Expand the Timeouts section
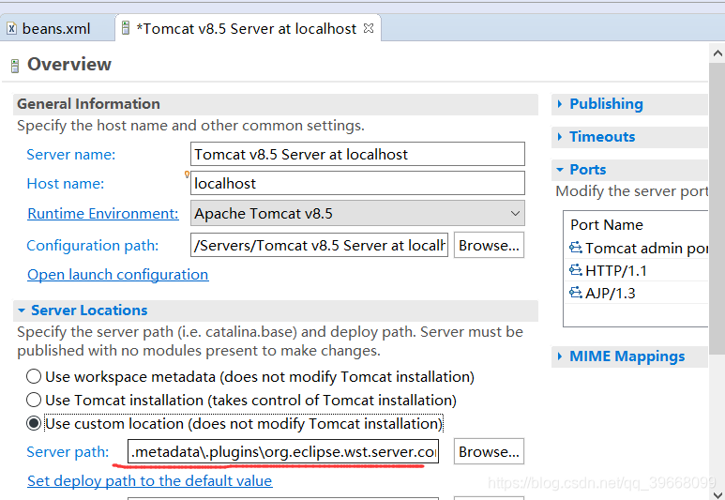Screen dimensions: 725x500 pyautogui.click(x=560, y=137)
